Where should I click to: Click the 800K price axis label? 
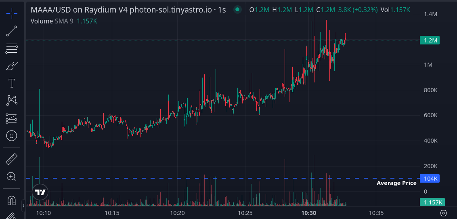click(x=430, y=90)
